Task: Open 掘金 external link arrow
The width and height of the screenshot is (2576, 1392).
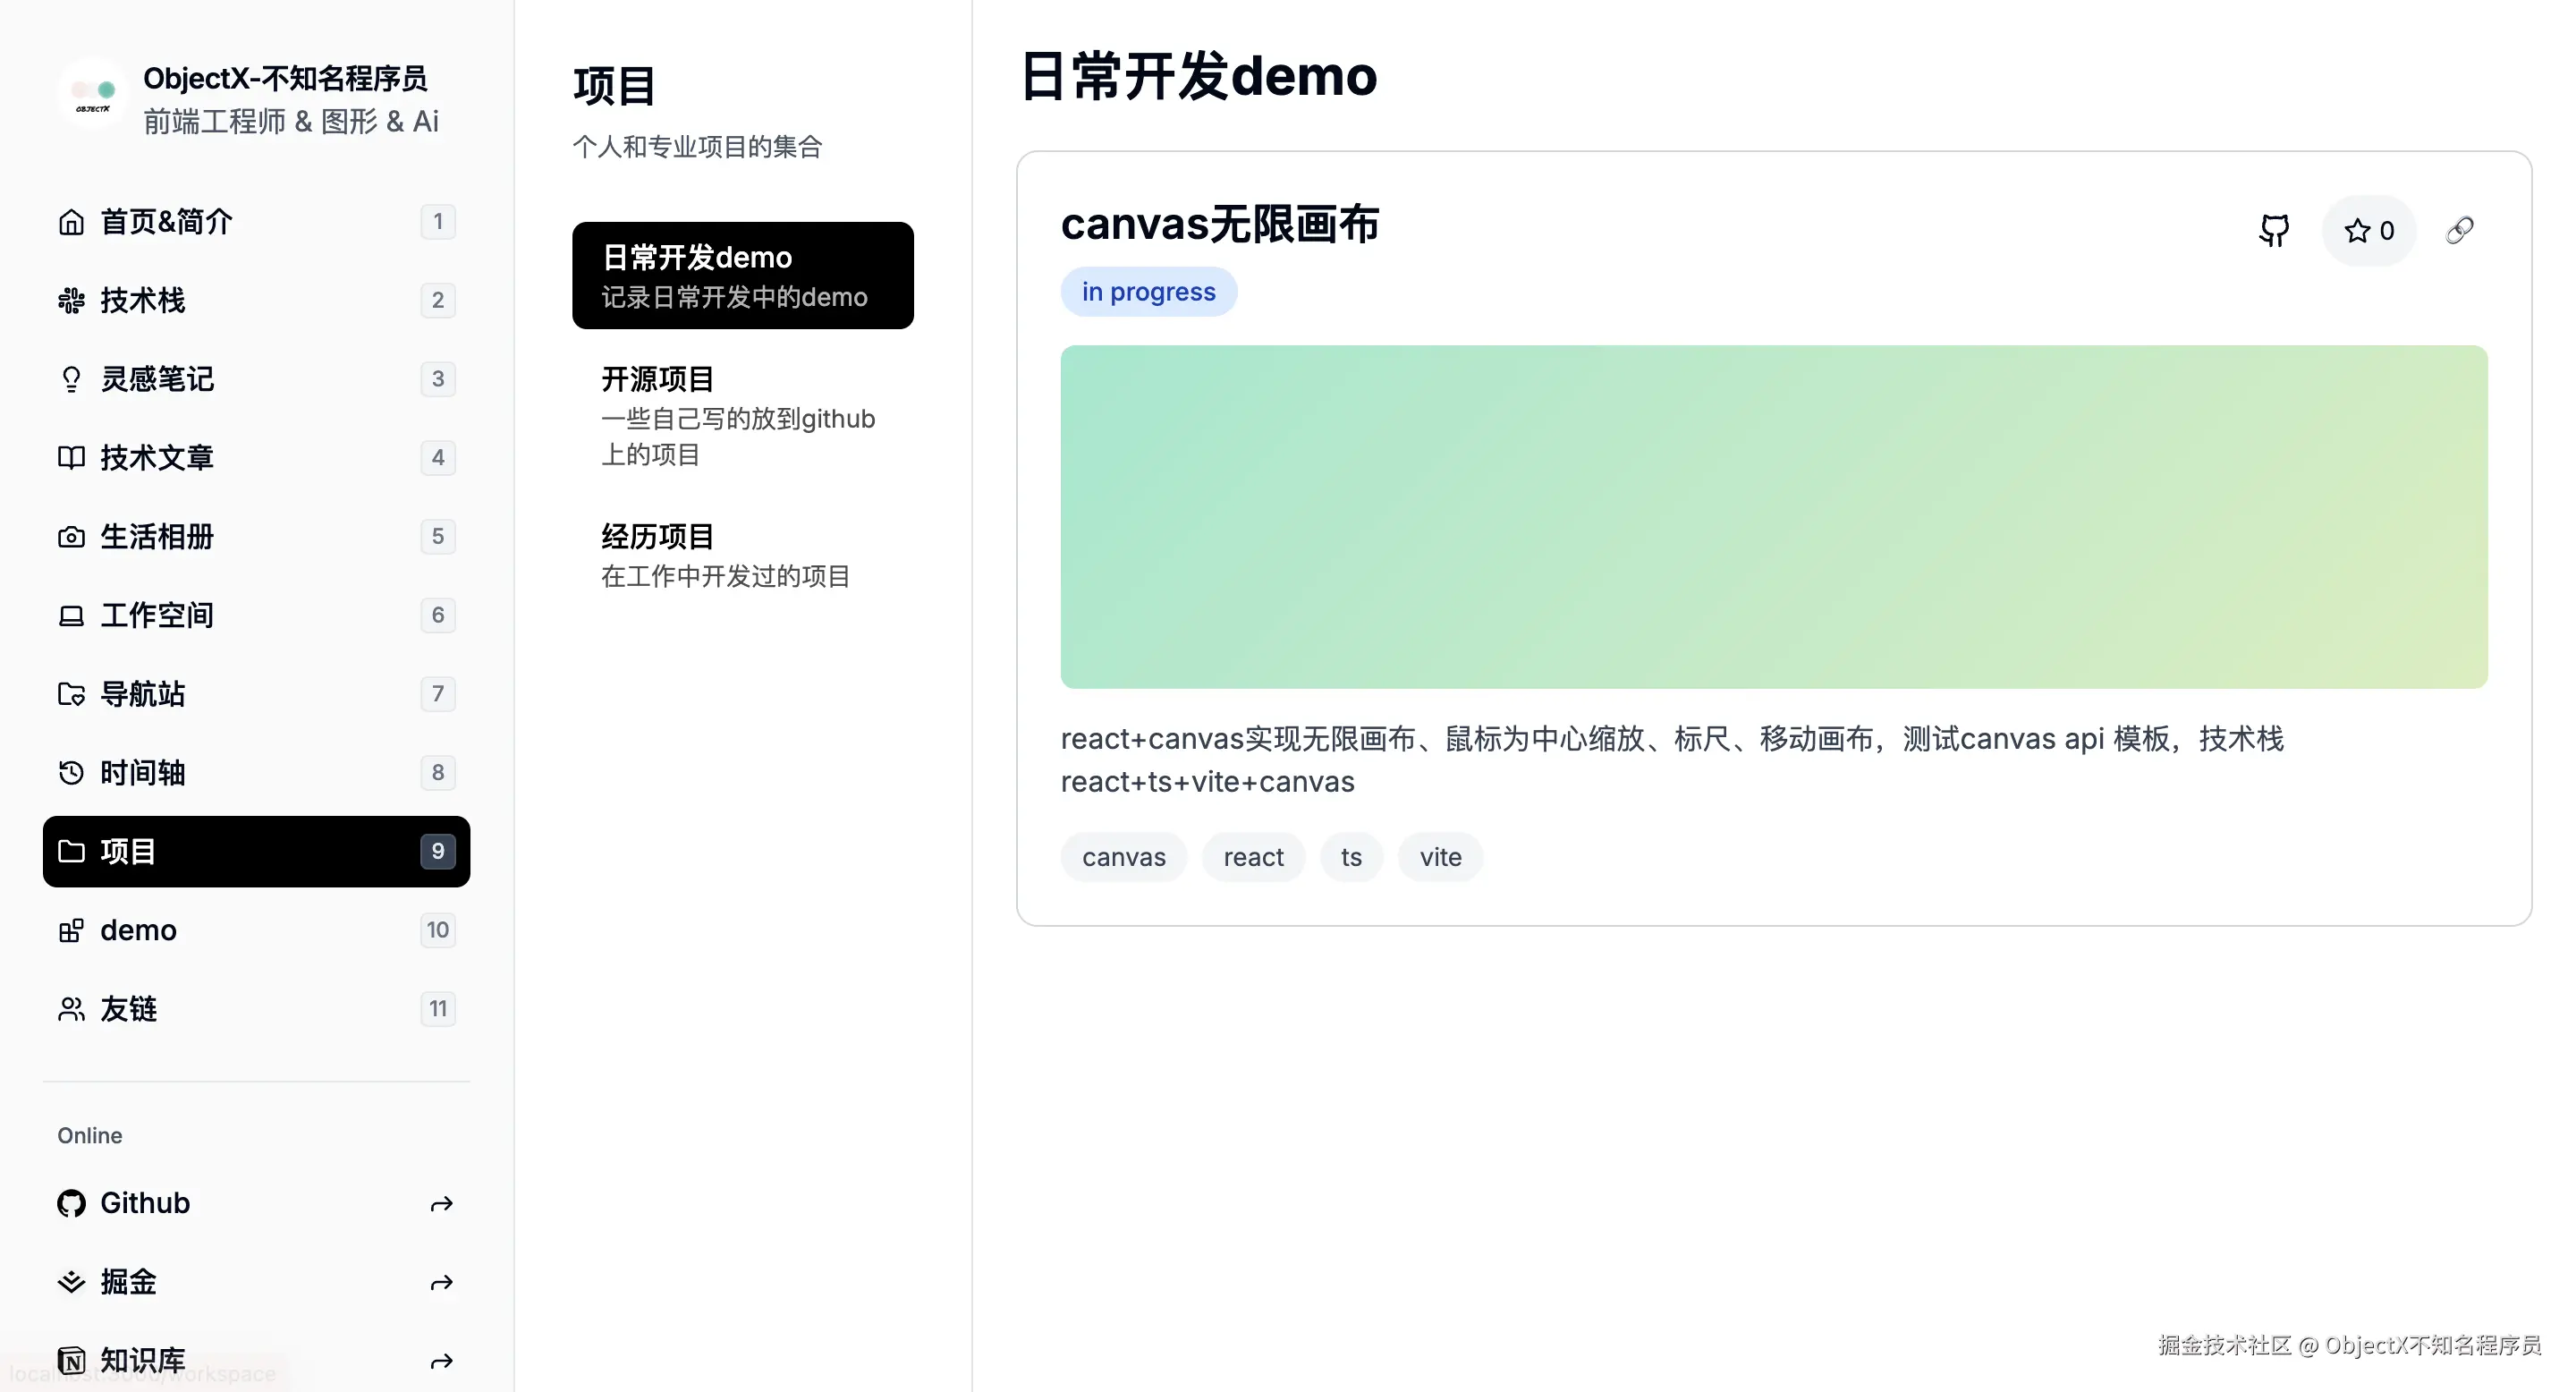Action: point(441,1282)
